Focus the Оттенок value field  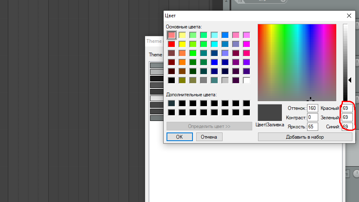pos(312,108)
